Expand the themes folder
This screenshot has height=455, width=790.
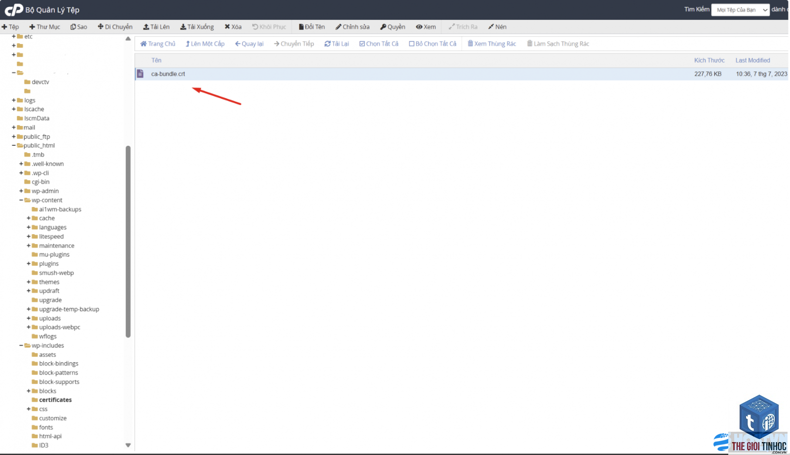[x=29, y=282]
